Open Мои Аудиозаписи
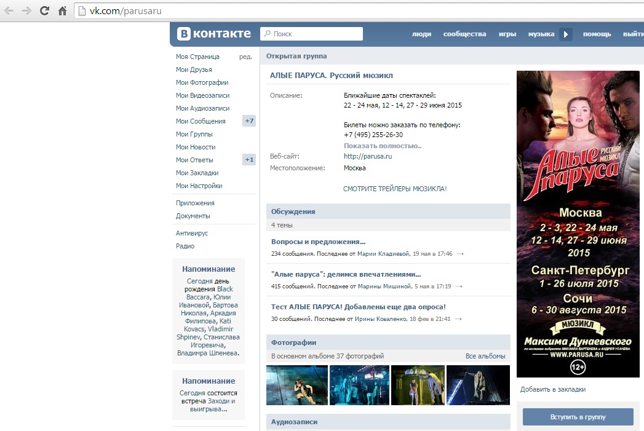 [202, 108]
